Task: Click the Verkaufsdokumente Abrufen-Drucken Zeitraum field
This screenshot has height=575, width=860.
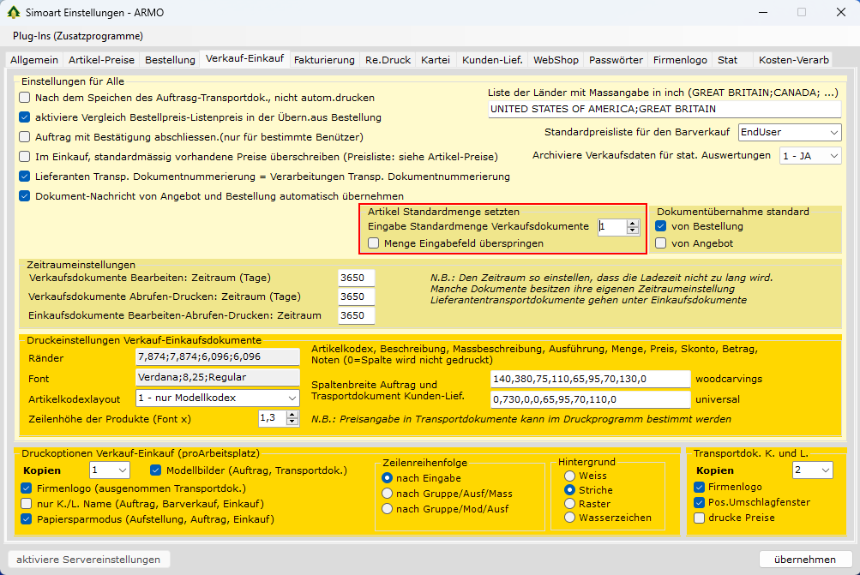Action: pos(356,296)
